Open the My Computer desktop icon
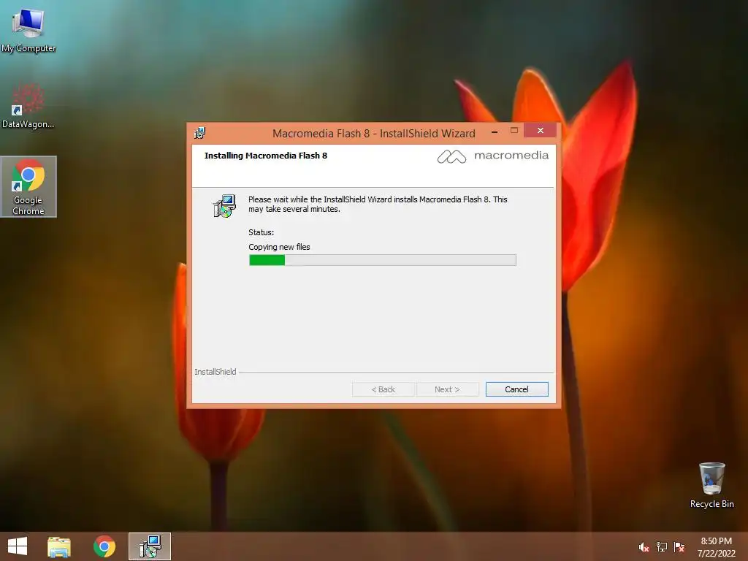 [28, 29]
